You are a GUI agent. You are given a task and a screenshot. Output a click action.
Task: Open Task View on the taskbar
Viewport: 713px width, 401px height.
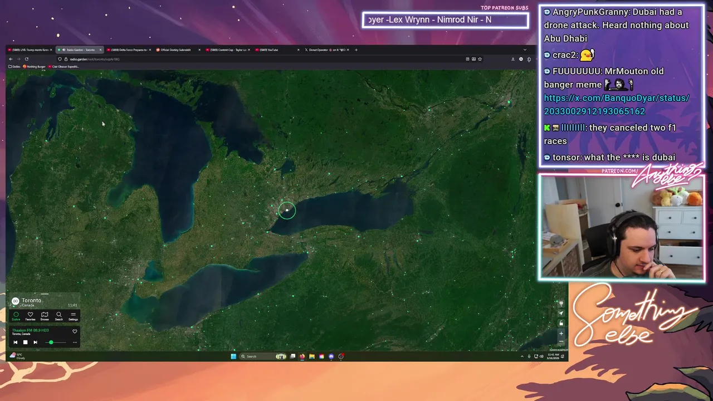coord(292,356)
